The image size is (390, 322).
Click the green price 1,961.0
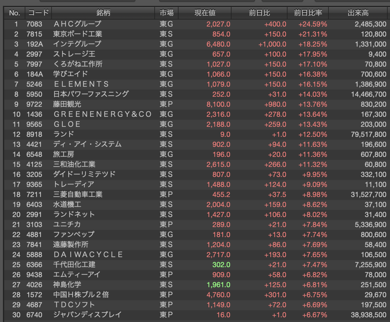coord(218,285)
